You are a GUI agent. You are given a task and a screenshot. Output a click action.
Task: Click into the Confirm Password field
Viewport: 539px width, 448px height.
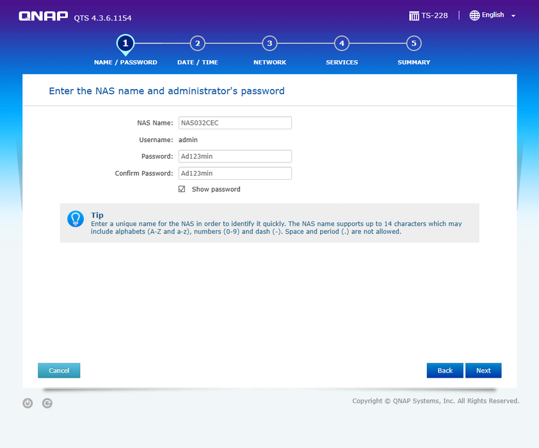point(235,173)
